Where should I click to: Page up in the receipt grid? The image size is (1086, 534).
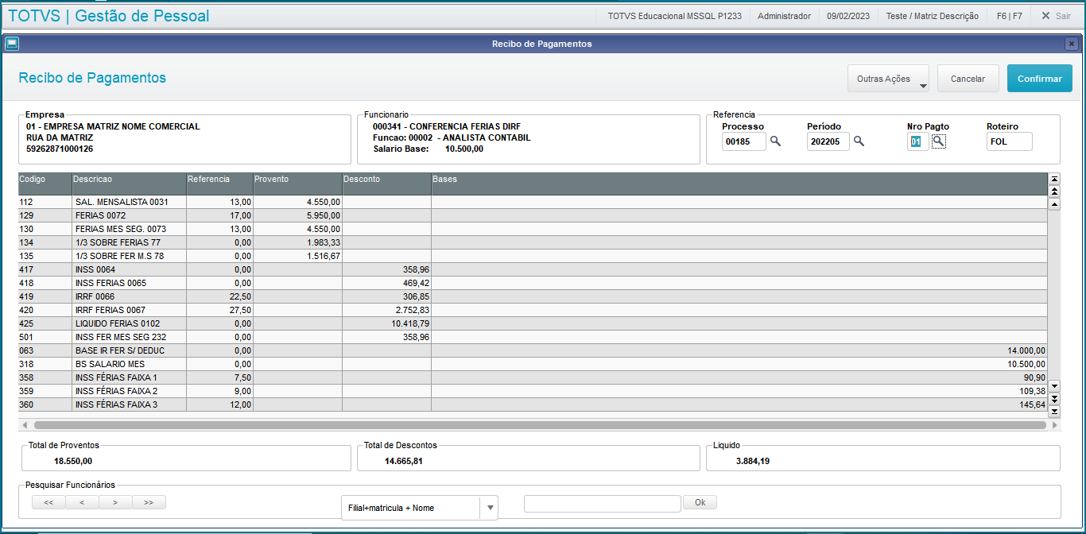(x=1055, y=192)
